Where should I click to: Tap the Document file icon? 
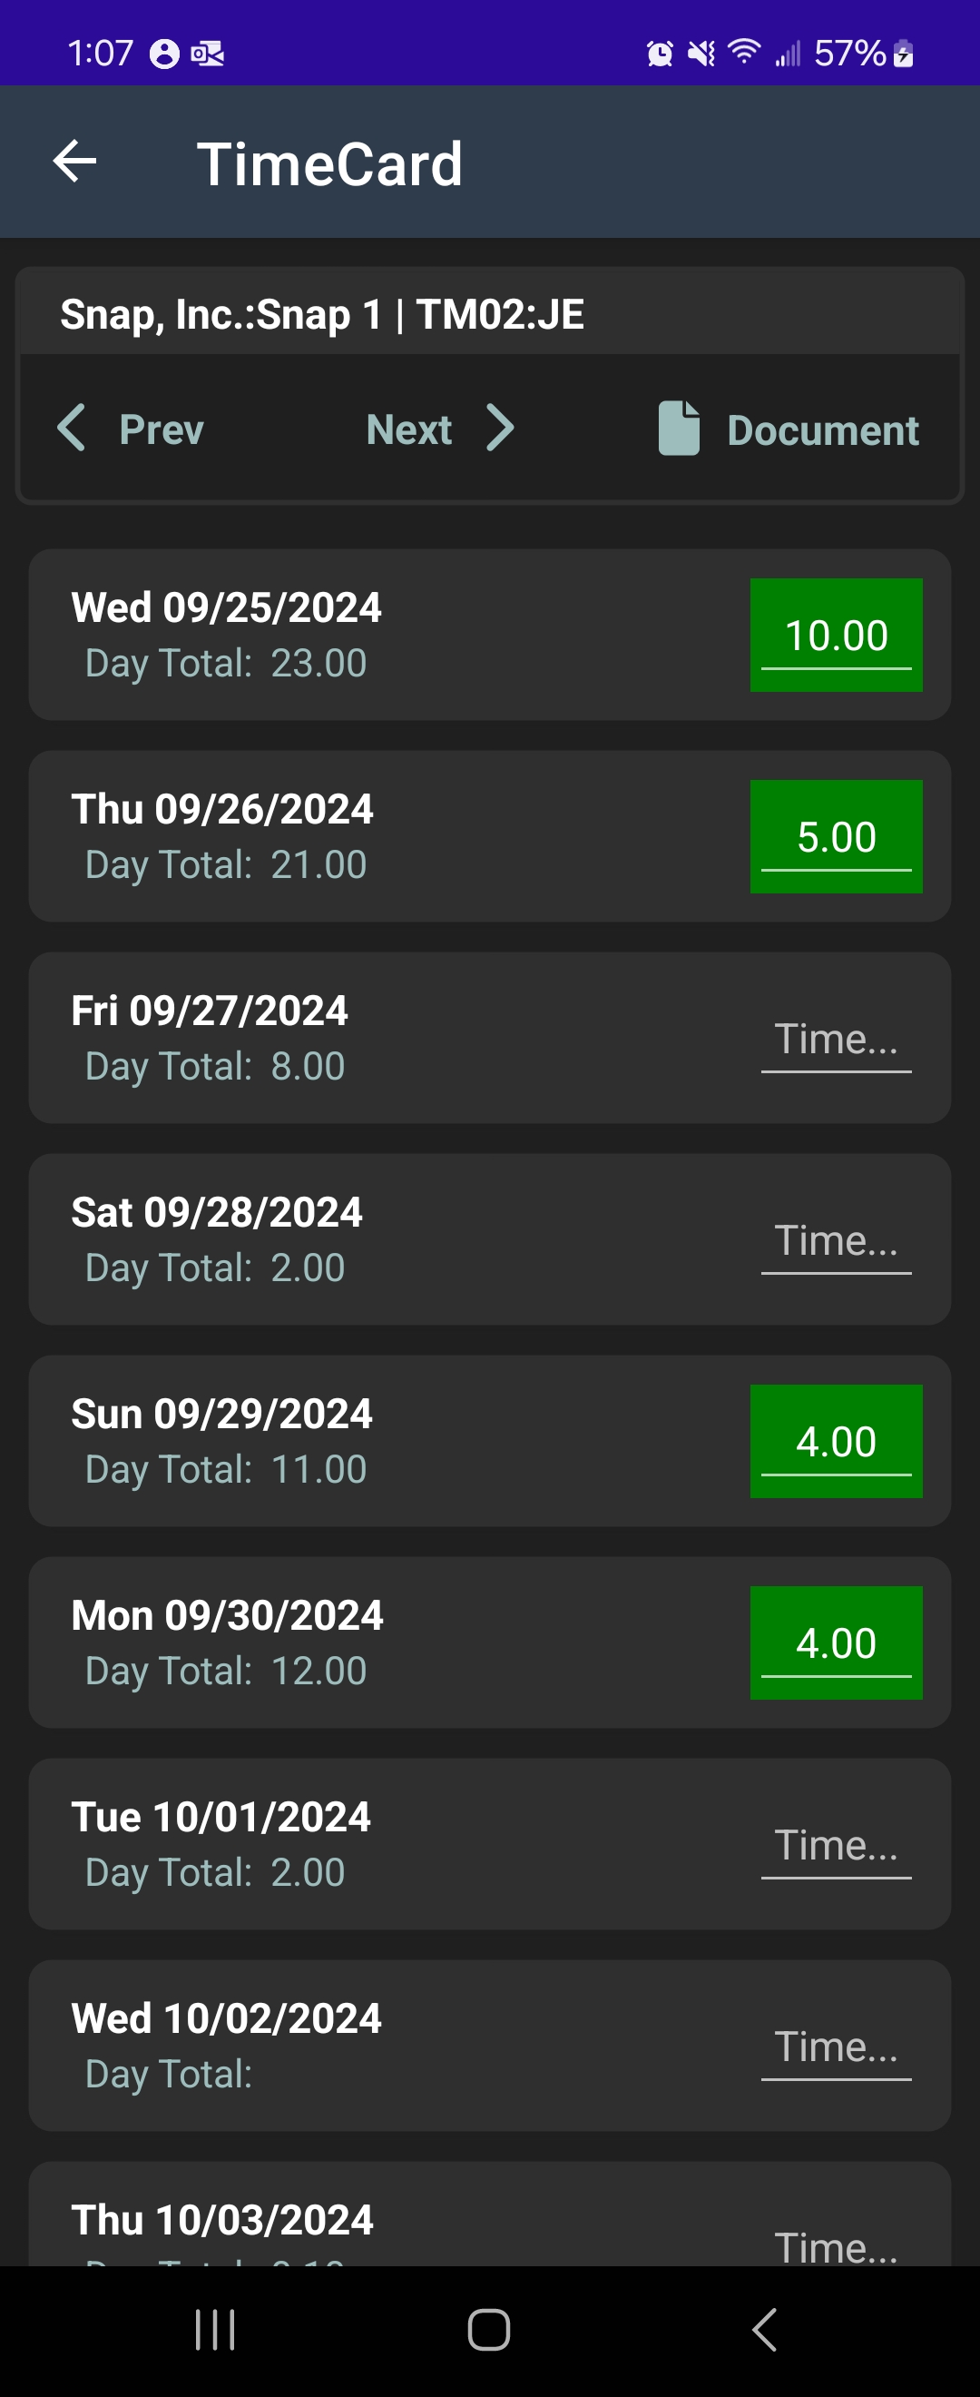pyautogui.click(x=679, y=429)
